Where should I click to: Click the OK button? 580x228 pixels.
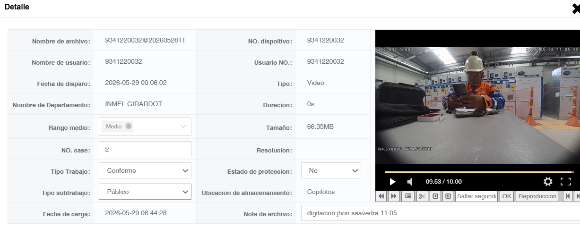507,196
